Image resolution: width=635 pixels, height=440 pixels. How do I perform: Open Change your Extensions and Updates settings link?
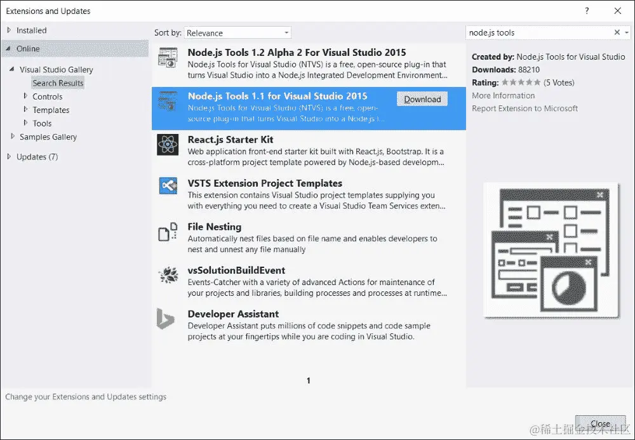coord(86,397)
